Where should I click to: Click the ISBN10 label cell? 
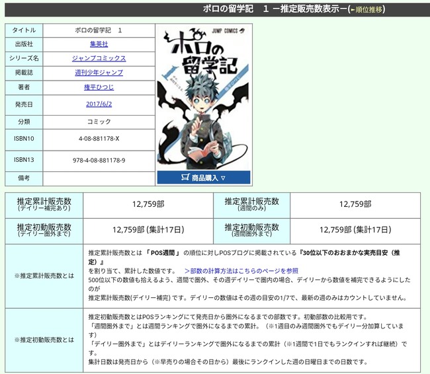pos(24,139)
